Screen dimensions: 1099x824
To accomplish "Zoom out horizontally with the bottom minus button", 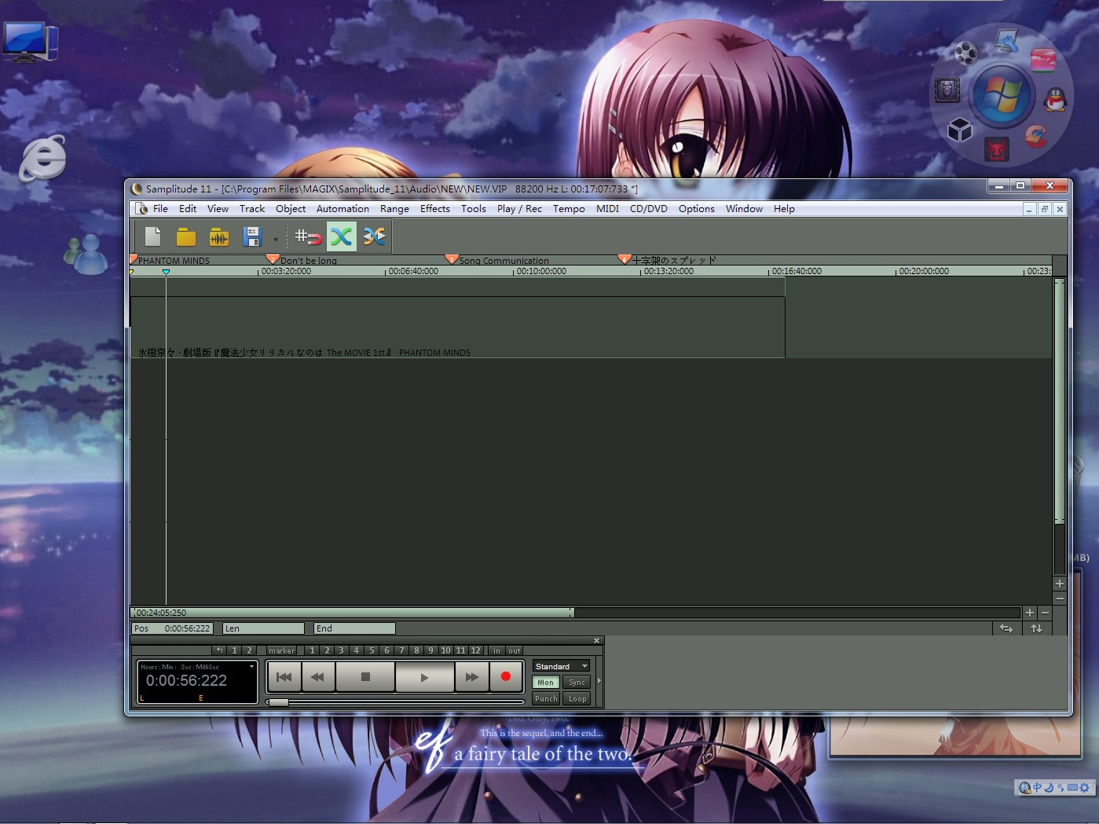I will pyautogui.click(x=1045, y=613).
